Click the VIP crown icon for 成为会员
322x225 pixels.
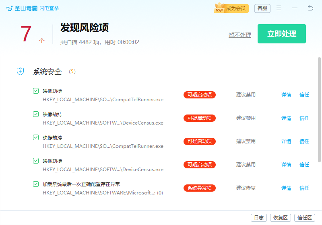pyautogui.click(x=219, y=8)
